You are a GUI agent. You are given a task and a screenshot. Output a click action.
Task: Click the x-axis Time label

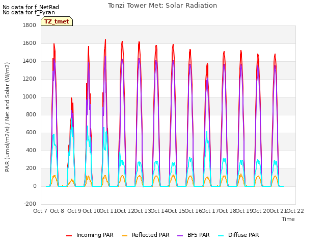click(x=288, y=219)
